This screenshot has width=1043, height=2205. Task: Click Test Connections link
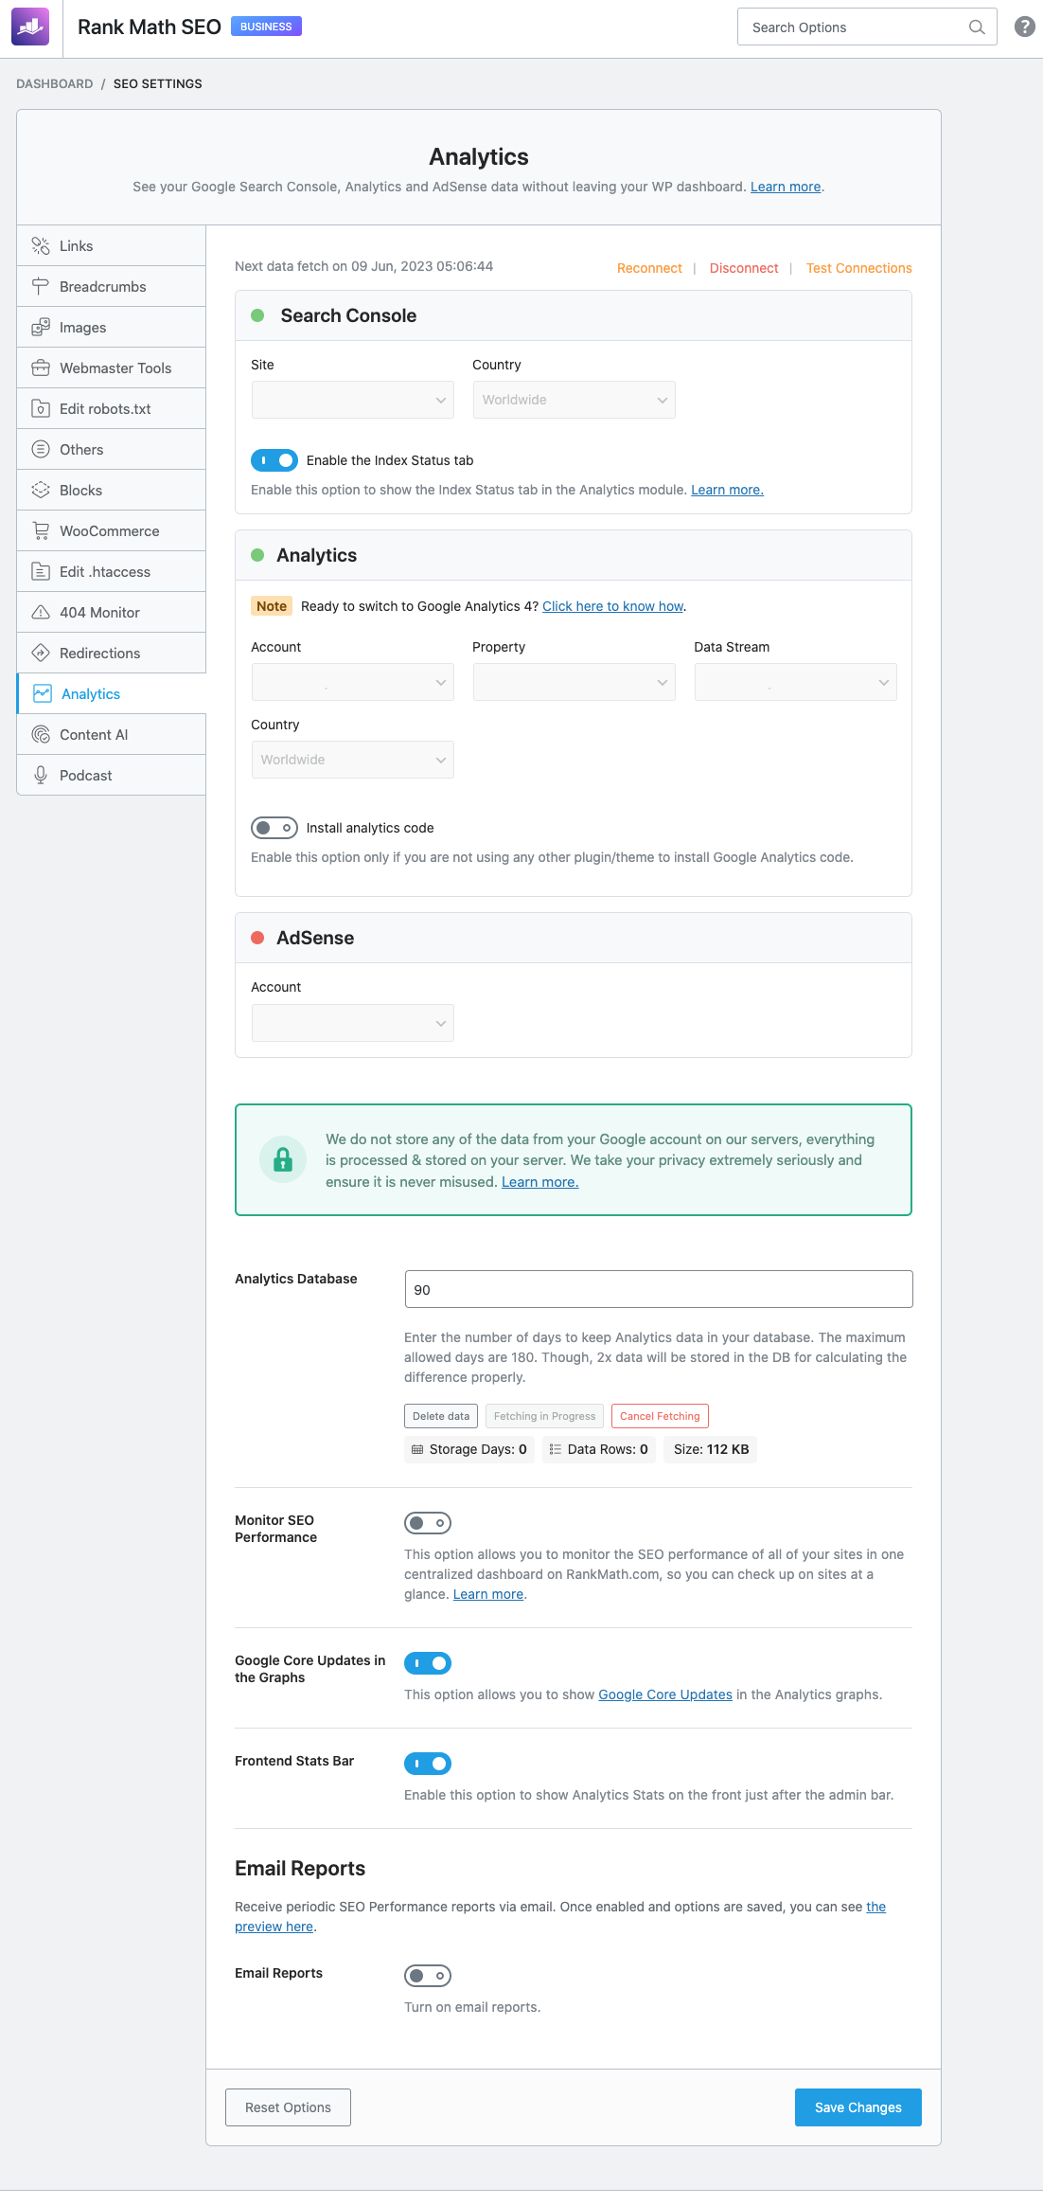coord(859,268)
